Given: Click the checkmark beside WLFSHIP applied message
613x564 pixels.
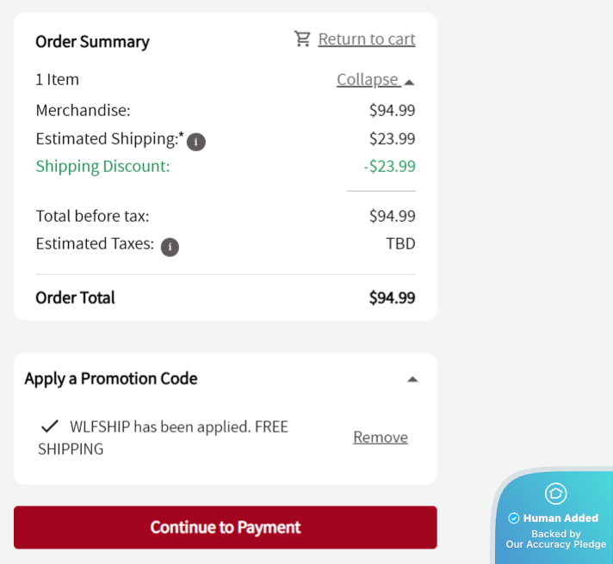Looking at the screenshot, I should click(50, 426).
